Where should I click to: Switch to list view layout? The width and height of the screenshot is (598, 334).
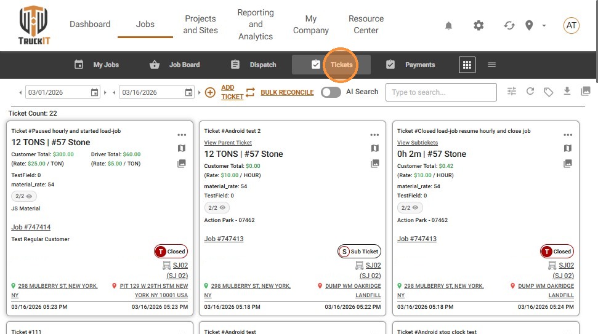(x=491, y=65)
